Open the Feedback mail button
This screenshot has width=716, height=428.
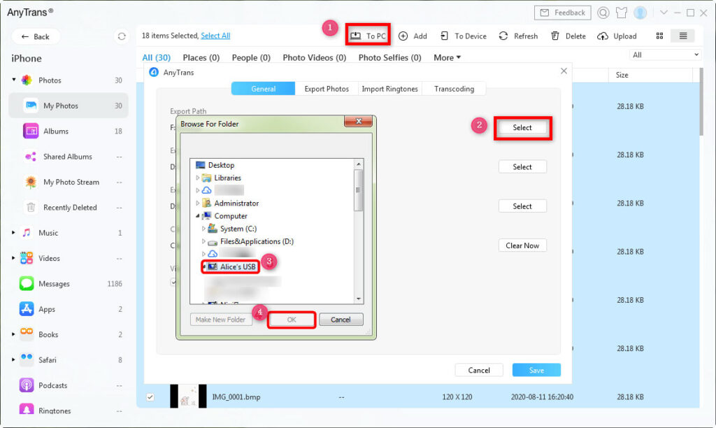coord(563,13)
